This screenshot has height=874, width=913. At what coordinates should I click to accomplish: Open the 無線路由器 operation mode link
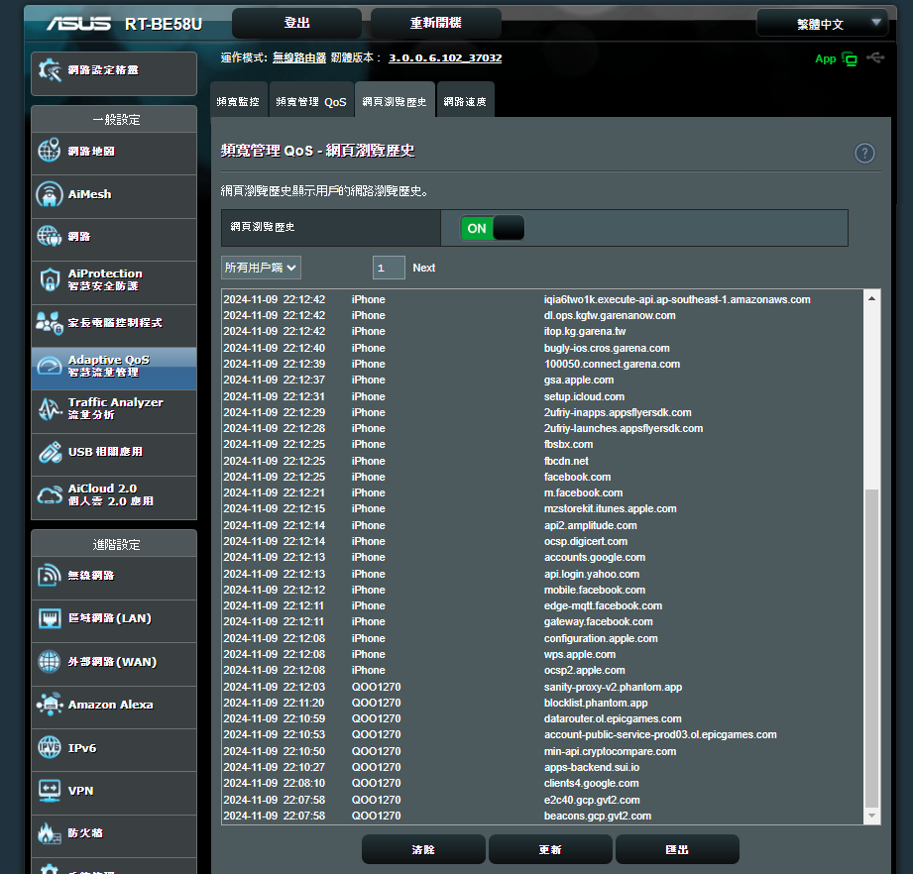[299, 57]
